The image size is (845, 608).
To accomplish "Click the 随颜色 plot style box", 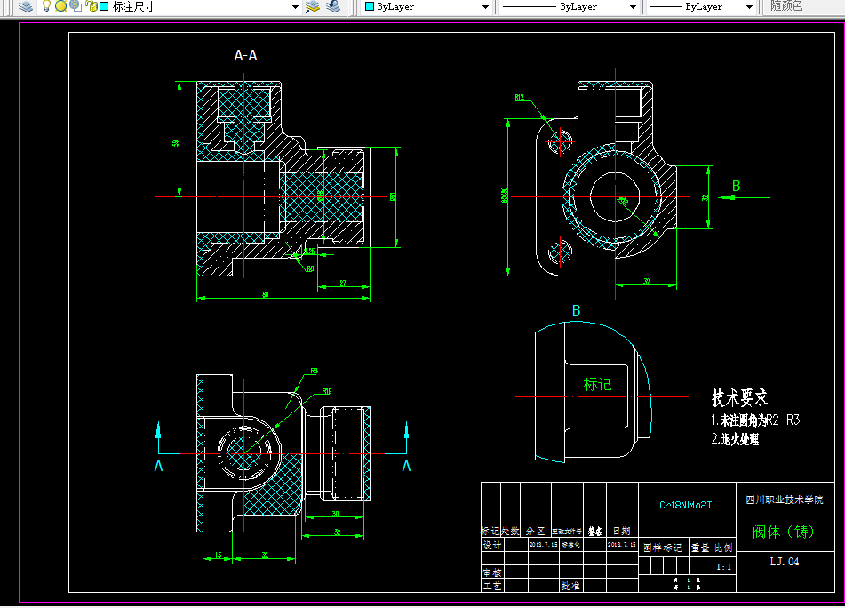I will [x=803, y=6].
